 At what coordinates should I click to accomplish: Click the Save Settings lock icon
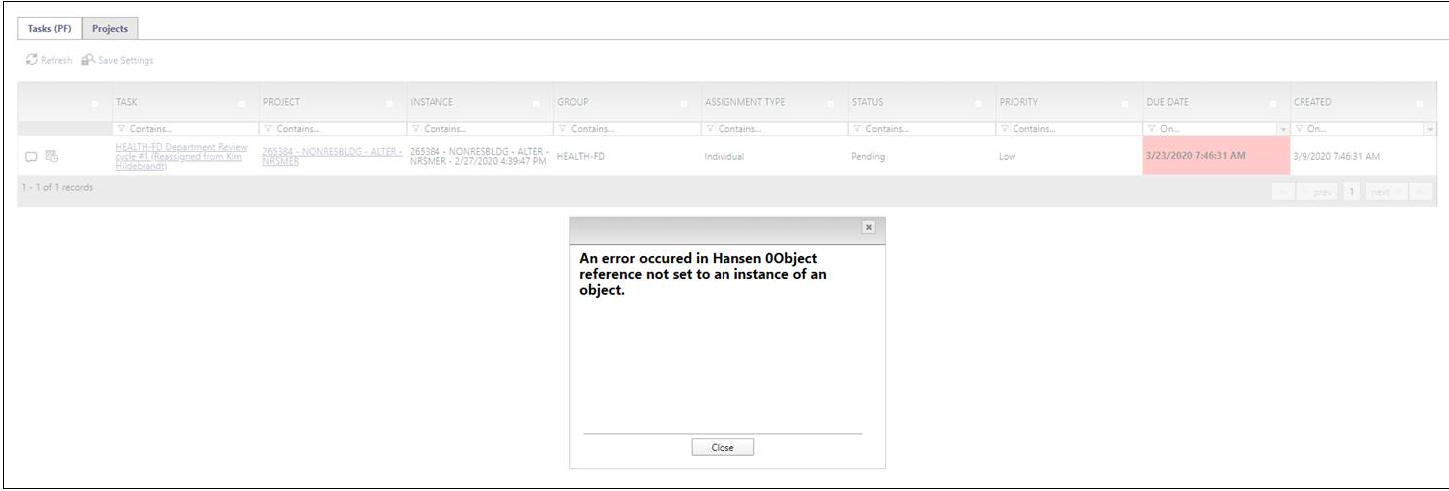pyautogui.click(x=87, y=61)
